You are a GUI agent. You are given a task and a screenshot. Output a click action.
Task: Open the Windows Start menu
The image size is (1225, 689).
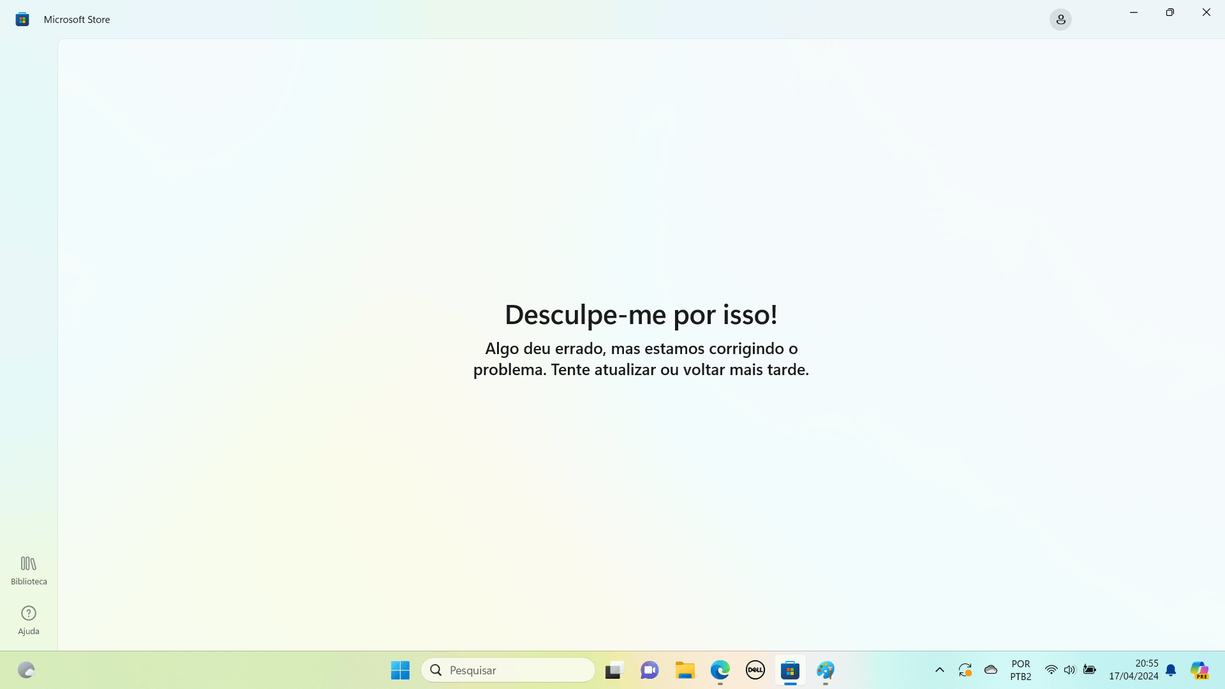[x=400, y=670]
